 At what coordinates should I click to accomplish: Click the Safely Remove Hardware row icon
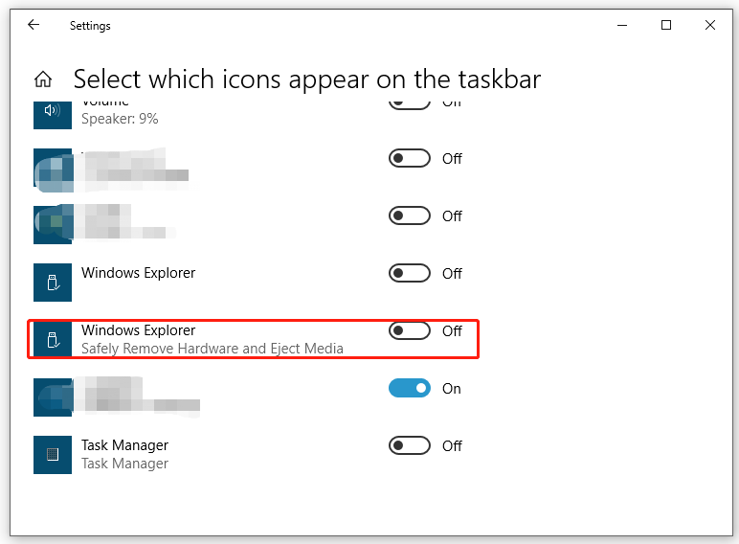coord(53,339)
